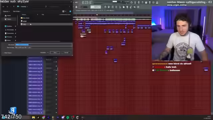Click the rightmost user/download icon in top toolbar
This screenshot has width=213, height=120.
[x=157, y=2]
